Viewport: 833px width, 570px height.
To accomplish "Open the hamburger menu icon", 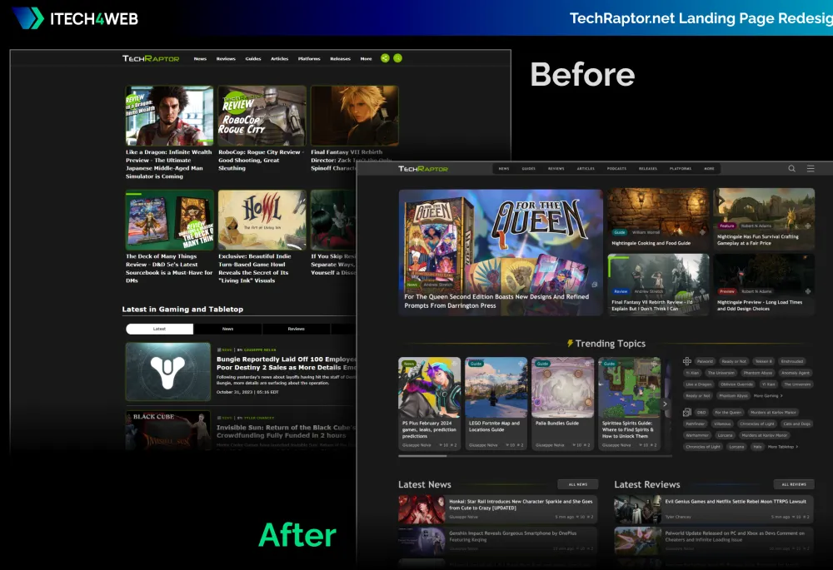I will coord(811,169).
